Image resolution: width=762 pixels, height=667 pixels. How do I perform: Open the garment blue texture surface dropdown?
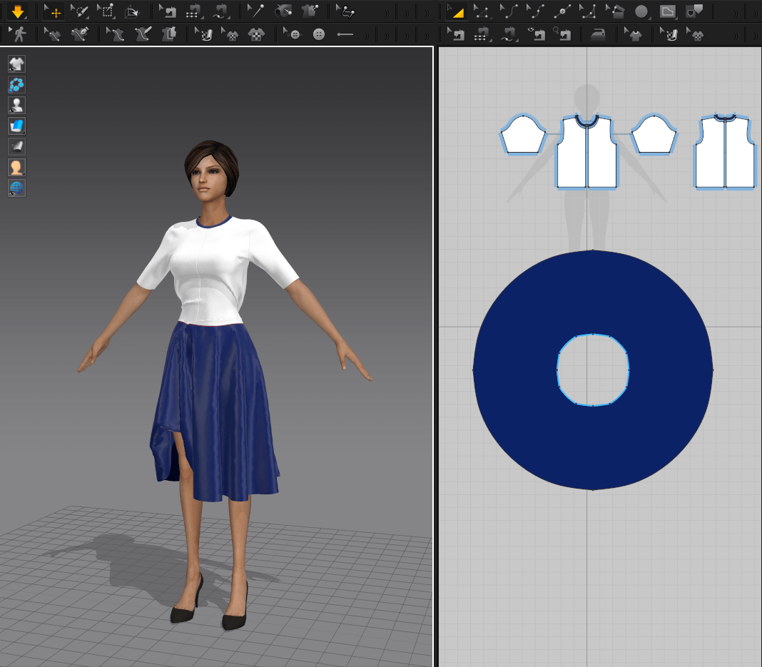[x=16, y=126]
